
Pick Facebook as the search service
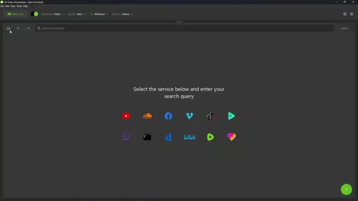(x=168, y=116)
